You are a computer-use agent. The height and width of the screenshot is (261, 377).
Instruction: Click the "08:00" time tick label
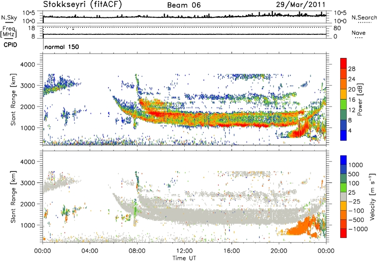pos(137,251)
